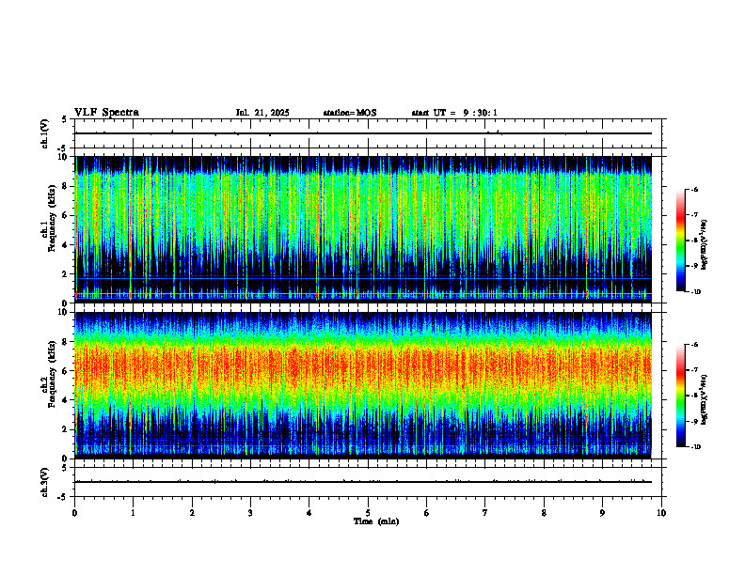The height and width of the screenshot is (575, 745).
Task: Click the "Time (min)" x-axis label
Action: pos(376,521)
